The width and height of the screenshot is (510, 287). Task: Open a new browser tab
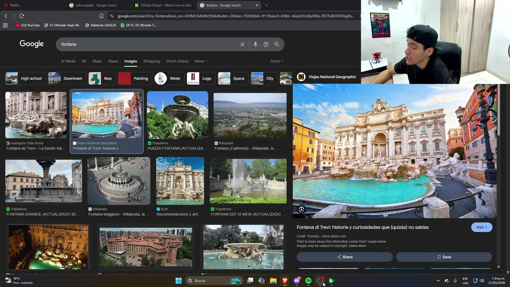pyautogui.click(x=267, y=5)
